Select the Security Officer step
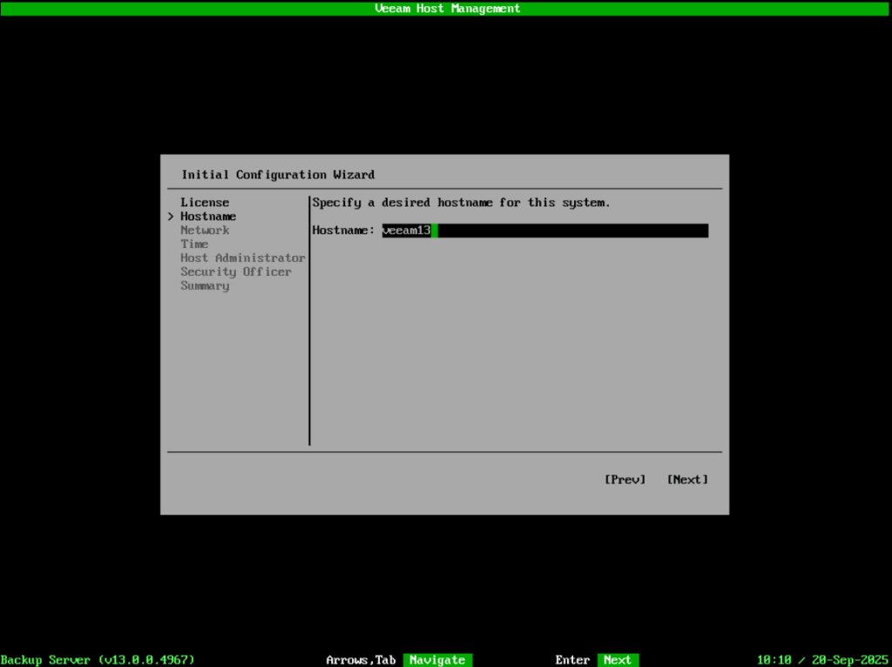Viewport: 892px width, 667px height. (x=235, y=273)
